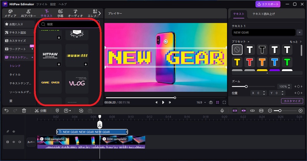
Task: Split the clip with 分割
Action: click(x=40, y=111)
